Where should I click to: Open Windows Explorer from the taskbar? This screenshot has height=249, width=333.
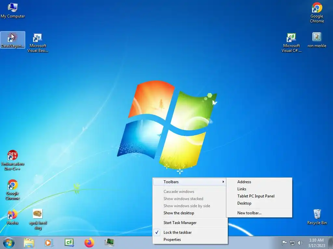(x=29, y=243)
